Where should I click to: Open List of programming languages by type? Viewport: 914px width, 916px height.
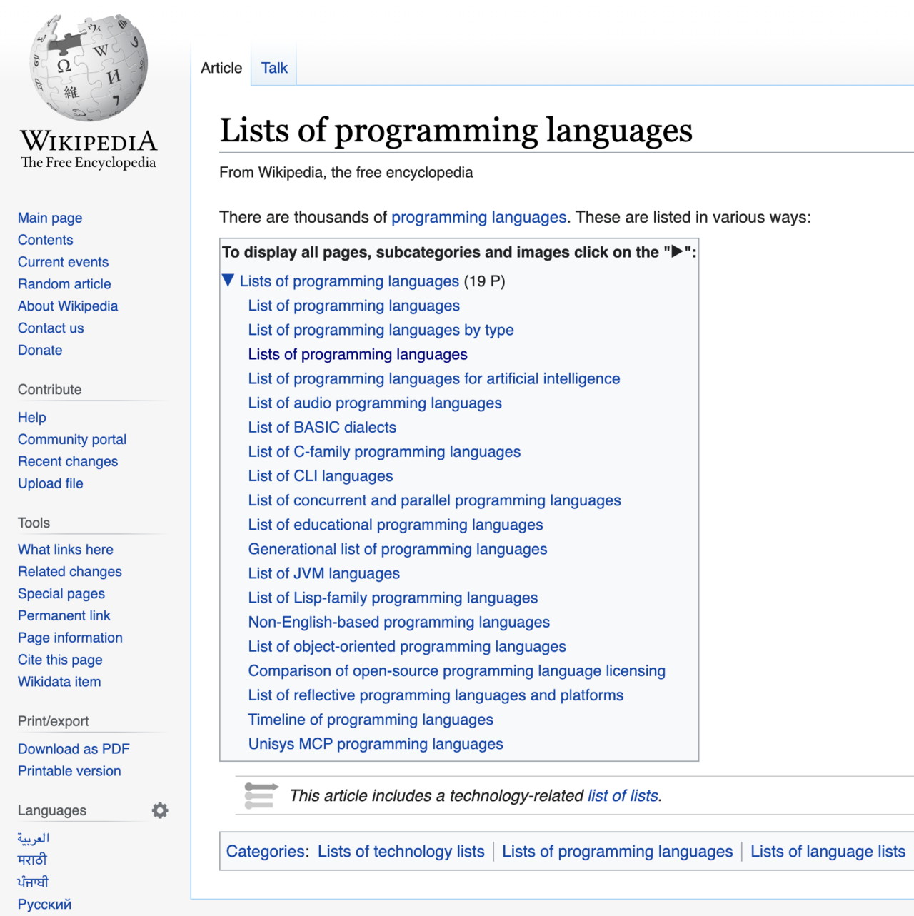point(381,330)
